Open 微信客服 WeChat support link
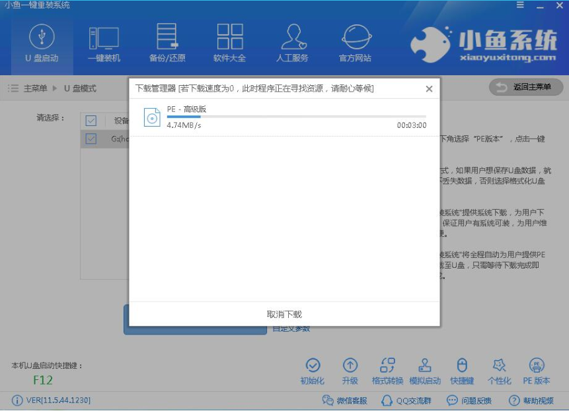The height and width of the screenshot is (411, 569). (344, 400)
